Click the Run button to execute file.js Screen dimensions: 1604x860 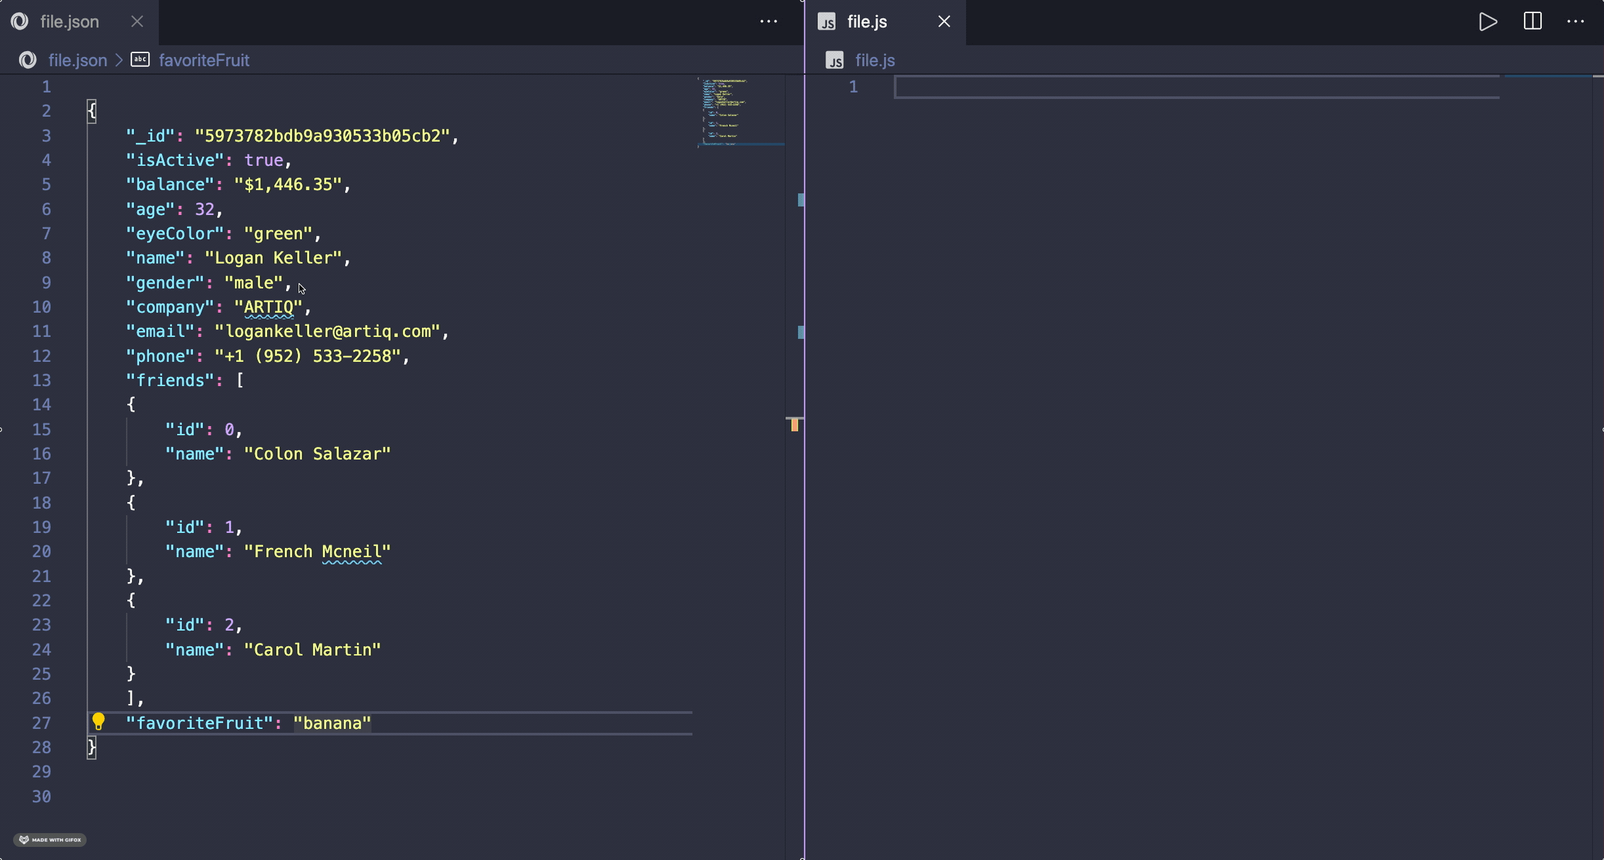[1487, 21]
